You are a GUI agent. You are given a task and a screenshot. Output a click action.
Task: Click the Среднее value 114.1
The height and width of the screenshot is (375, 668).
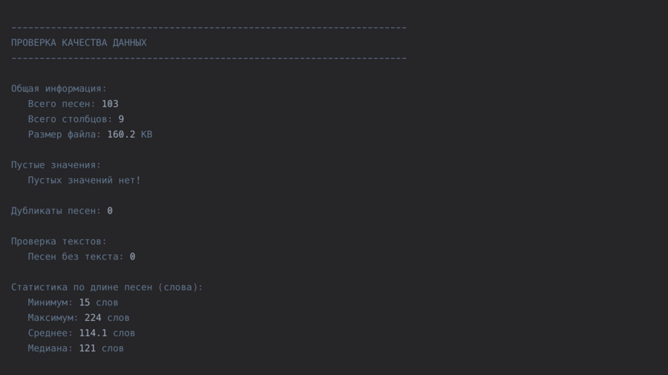pyautogui.click(x=93, y=333)
